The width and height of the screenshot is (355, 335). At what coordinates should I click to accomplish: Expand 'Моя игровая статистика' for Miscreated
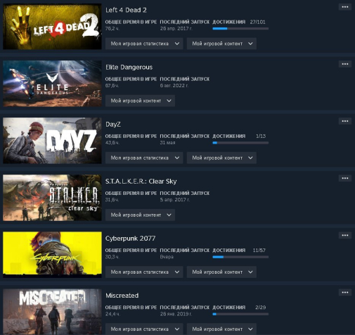coord(144,329)
